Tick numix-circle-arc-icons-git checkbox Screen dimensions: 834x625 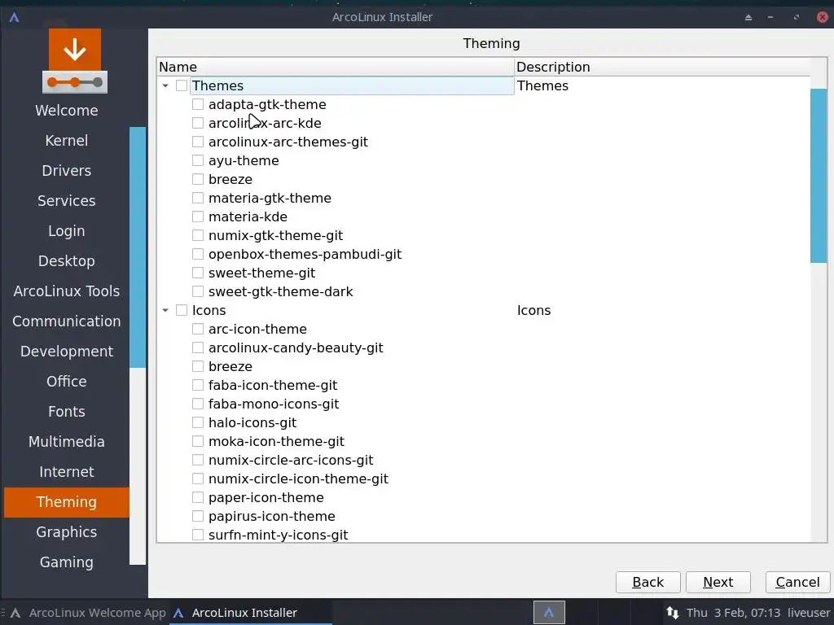pyautogui.click(x=198, y=460)
